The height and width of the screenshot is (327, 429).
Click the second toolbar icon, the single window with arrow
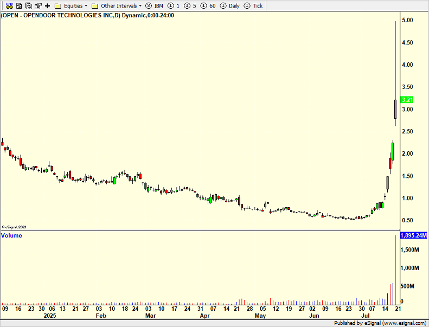pos(19,5)
